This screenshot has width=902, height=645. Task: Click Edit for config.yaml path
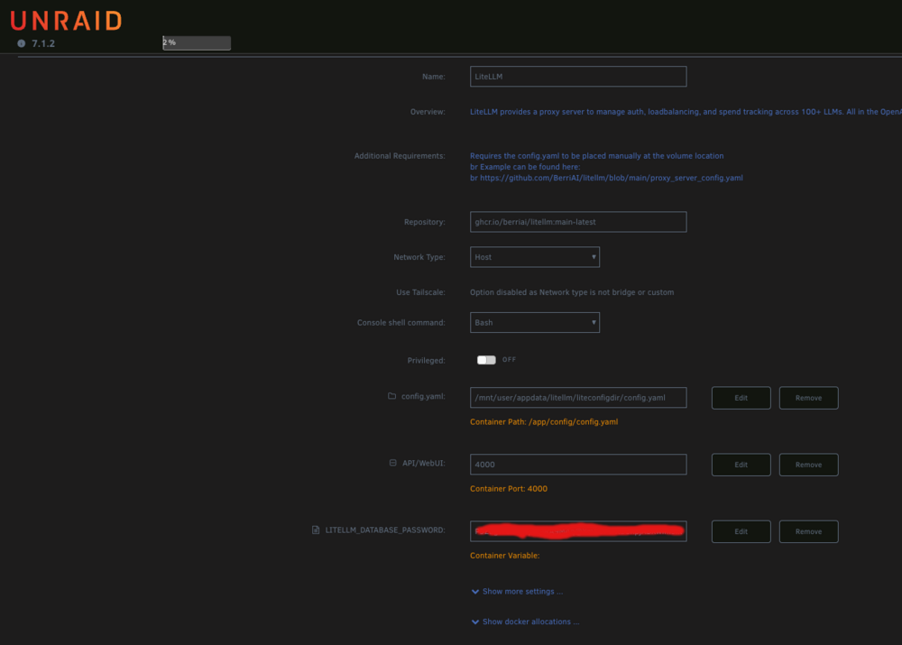point(741,398)
